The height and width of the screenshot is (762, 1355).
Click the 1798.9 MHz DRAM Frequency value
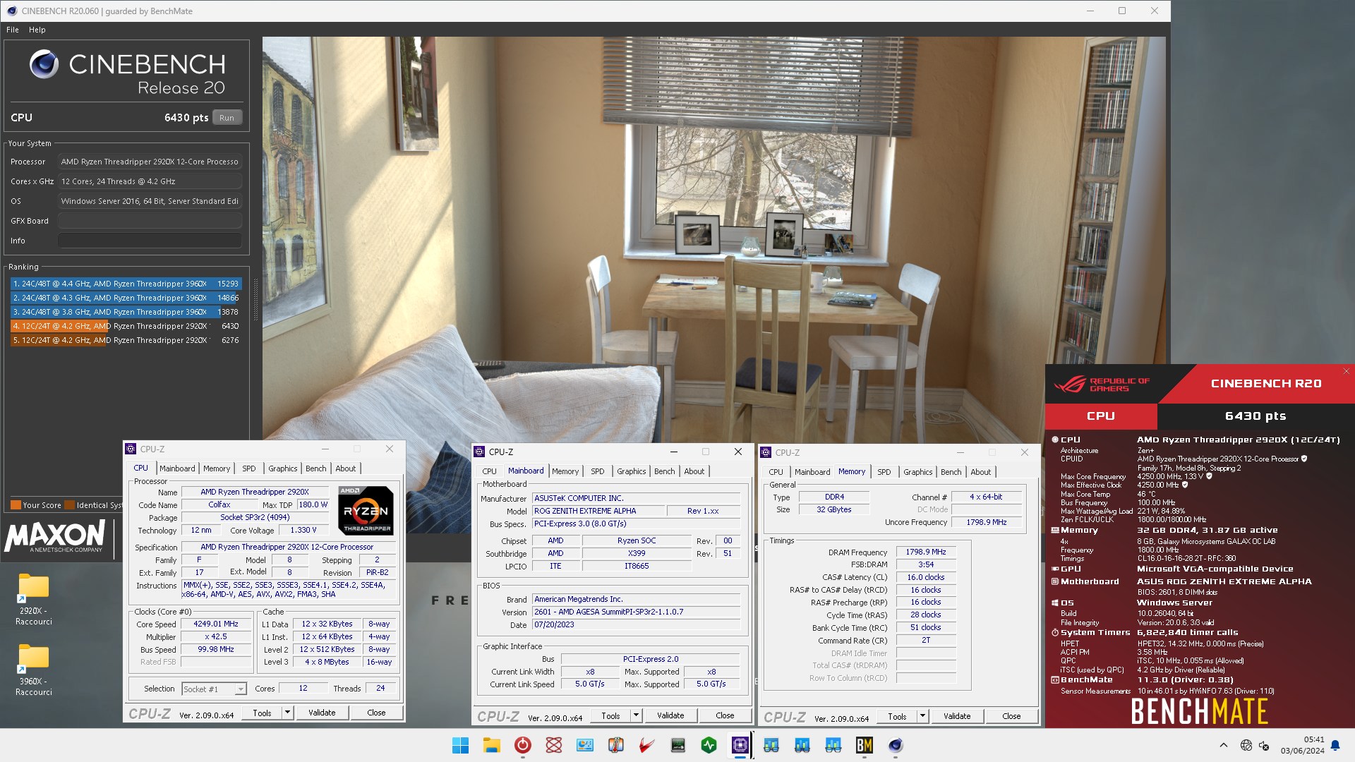pos(926,552)
